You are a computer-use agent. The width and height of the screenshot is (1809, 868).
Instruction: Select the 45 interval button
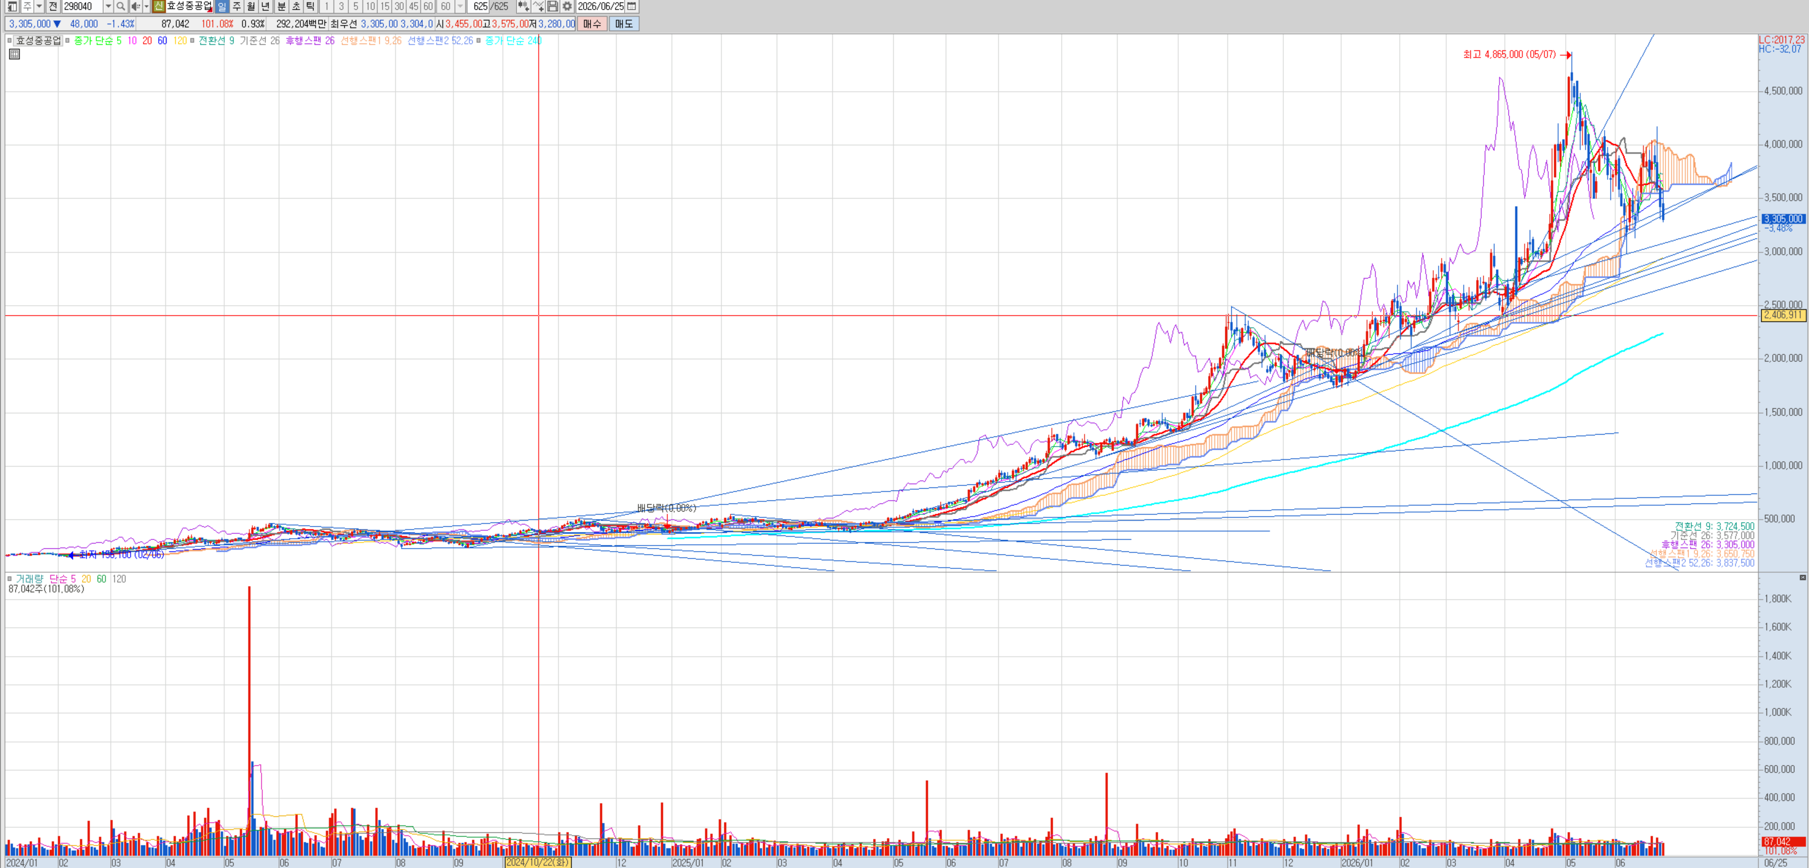[414, 6]
